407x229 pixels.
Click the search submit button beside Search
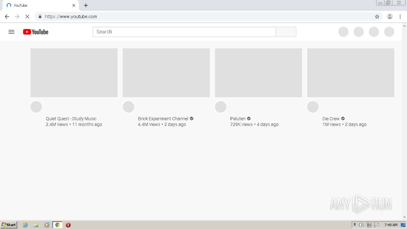(x=286, y=32)
